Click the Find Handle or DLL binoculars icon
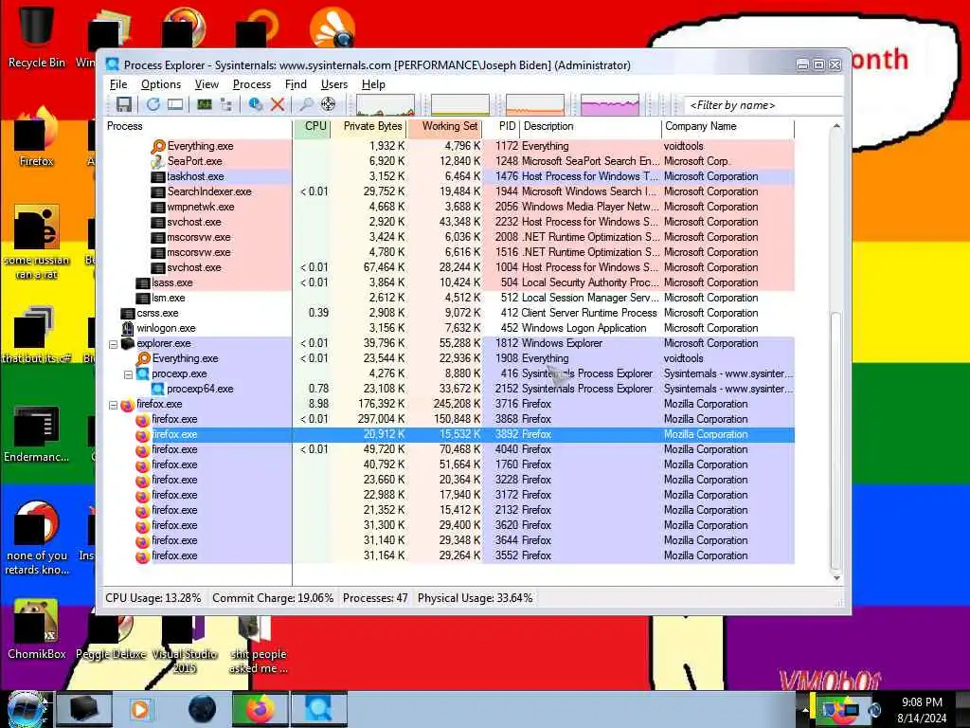The width and height of the screenshot is (970, 728). click(x=306, y=104)
